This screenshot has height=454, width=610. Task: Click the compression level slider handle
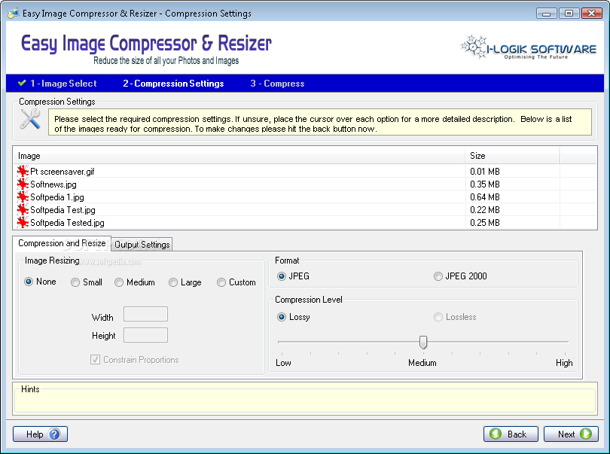coord(423,342)
